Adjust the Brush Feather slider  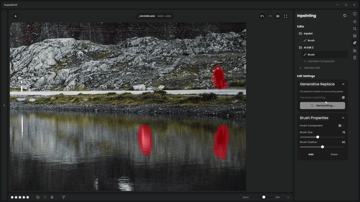tap(322, 147)
